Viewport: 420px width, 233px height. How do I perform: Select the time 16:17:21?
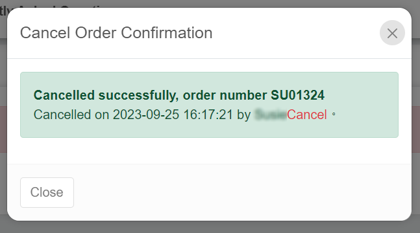coord(208,115)
